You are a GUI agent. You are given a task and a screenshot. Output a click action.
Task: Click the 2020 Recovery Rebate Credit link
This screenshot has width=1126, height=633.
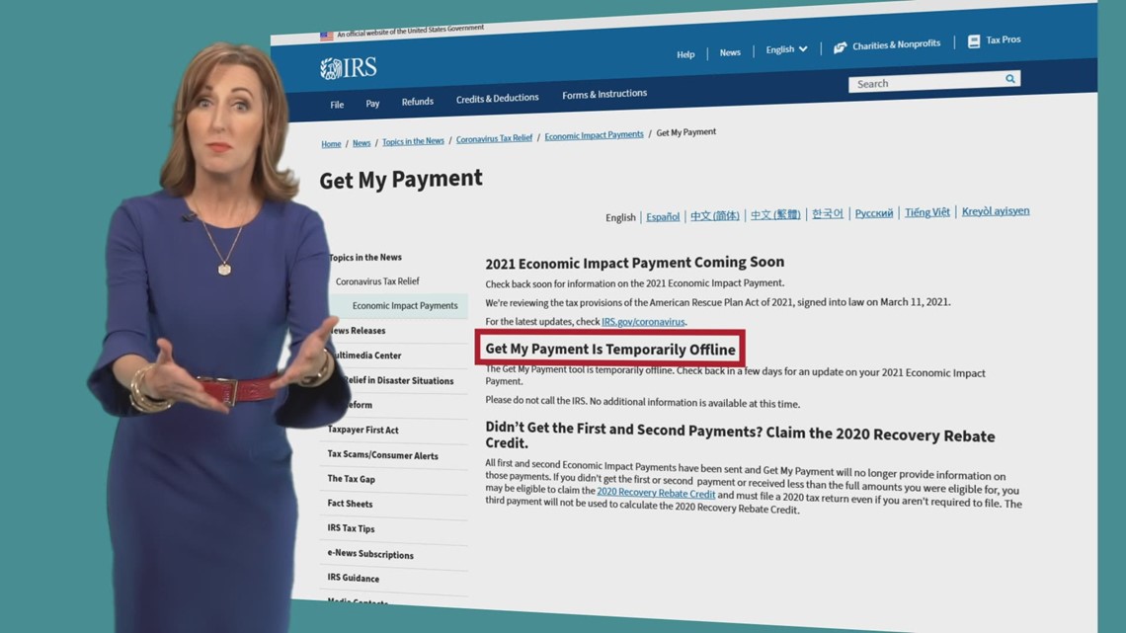tap(655, 493)
